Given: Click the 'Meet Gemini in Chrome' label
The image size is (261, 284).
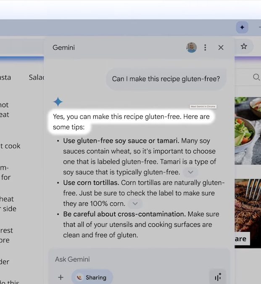Looking at the screenshot, I should pos(203,107).
